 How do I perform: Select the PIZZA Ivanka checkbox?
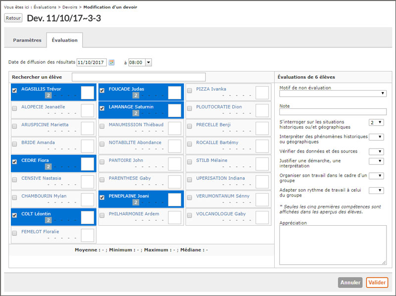tap(190, 90)
